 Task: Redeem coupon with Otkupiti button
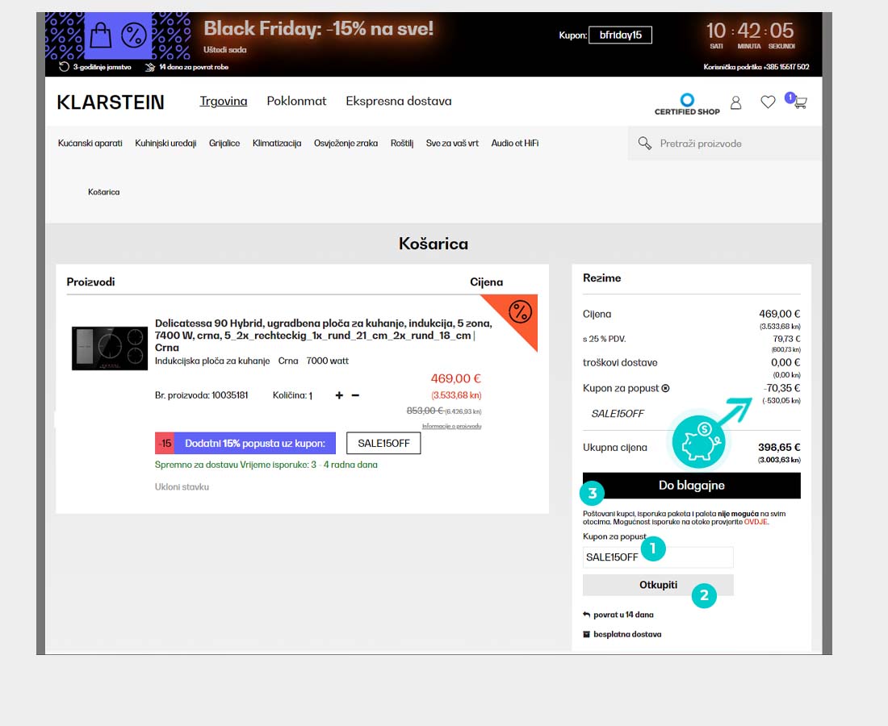(x=658, y=585)
